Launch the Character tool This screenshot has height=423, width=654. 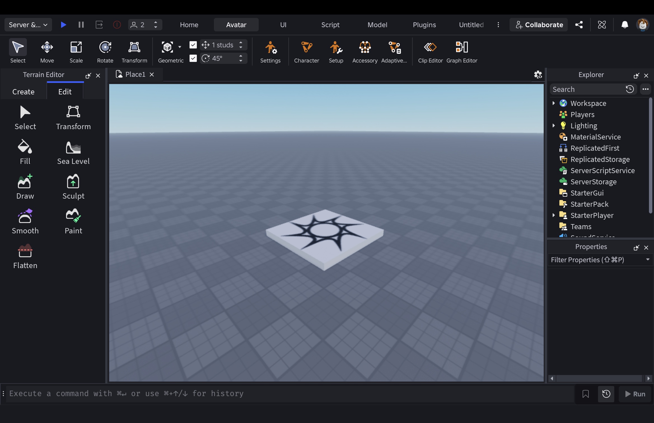click(x=307, y=52)
